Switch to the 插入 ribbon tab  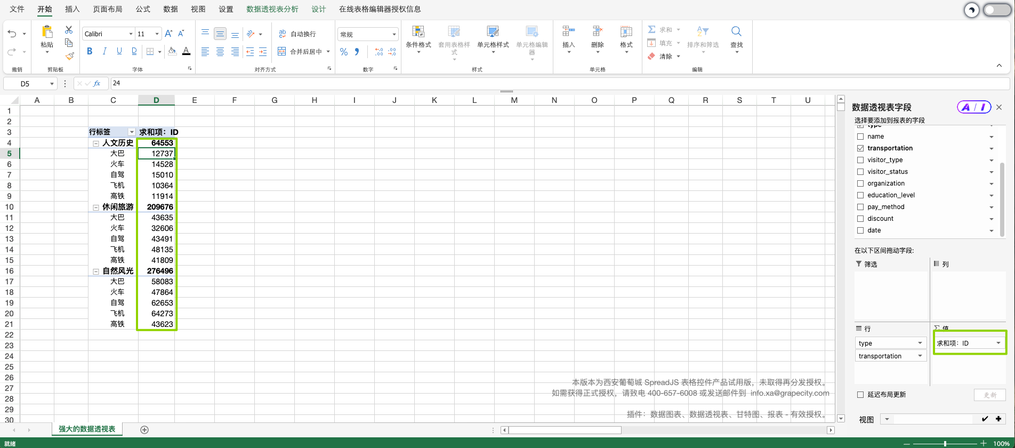(72, 9)
